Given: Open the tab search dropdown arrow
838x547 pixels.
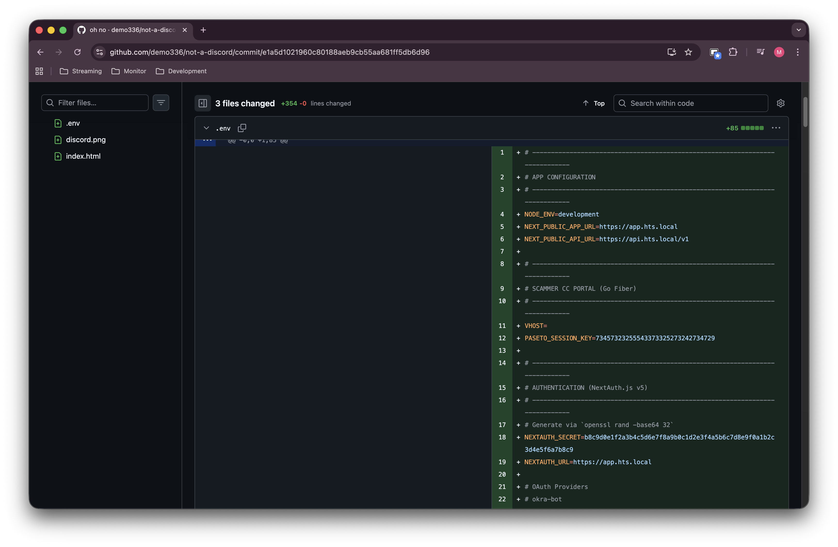Looking at the screenshot, I should [x=799, y=30].
